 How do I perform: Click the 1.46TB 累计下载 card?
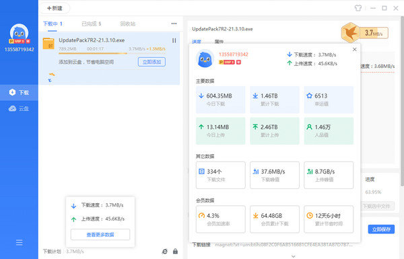point(275,100)
